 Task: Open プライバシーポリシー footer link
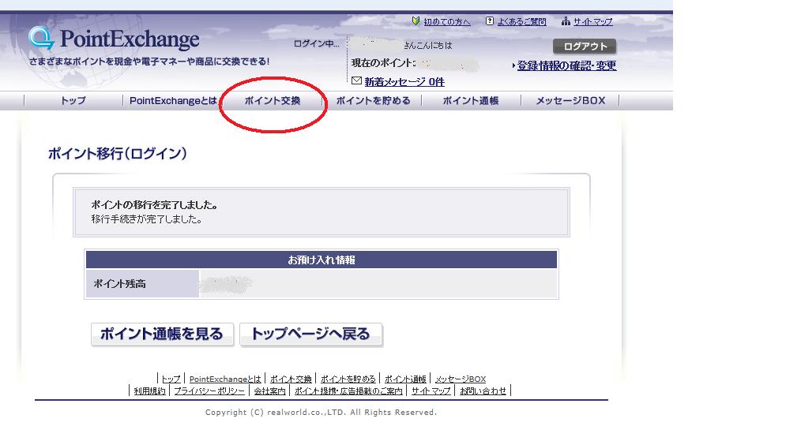[x=209, y=391]
